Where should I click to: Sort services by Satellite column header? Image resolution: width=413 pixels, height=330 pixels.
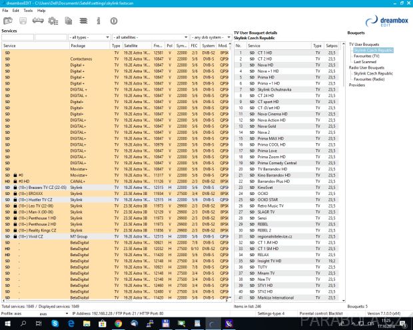[x=137, y=46]
